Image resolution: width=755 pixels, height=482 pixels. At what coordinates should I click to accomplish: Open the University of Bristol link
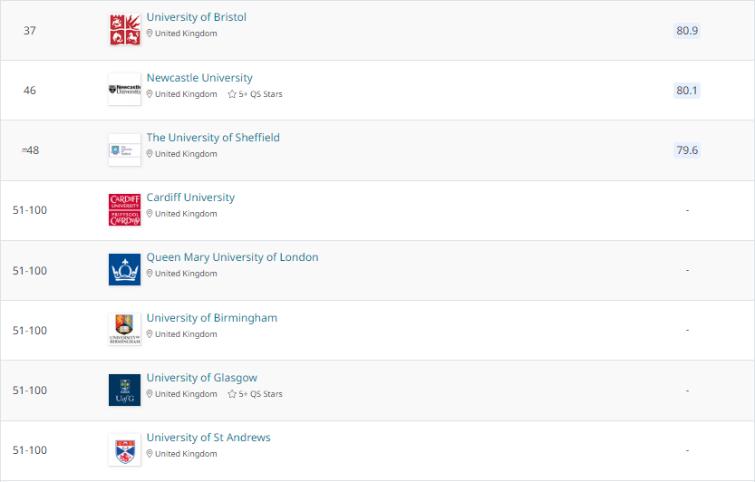click(x=196, y=17)
